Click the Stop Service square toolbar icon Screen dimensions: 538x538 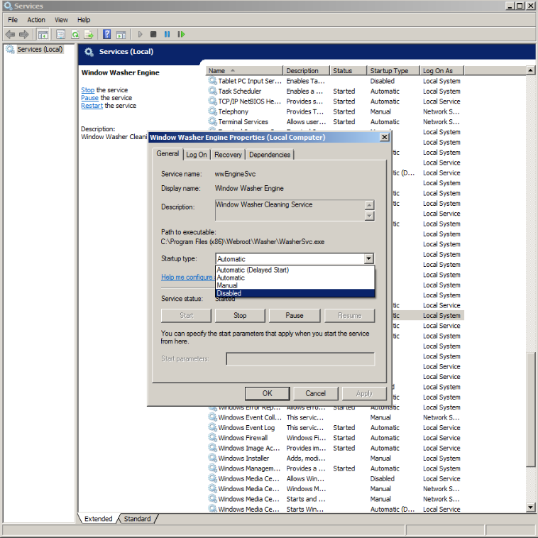pyautogui.click(x=153, y=34)
